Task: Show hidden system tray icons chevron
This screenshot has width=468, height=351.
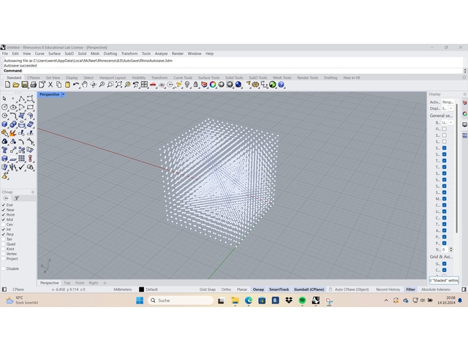Action: pos(386,301)
